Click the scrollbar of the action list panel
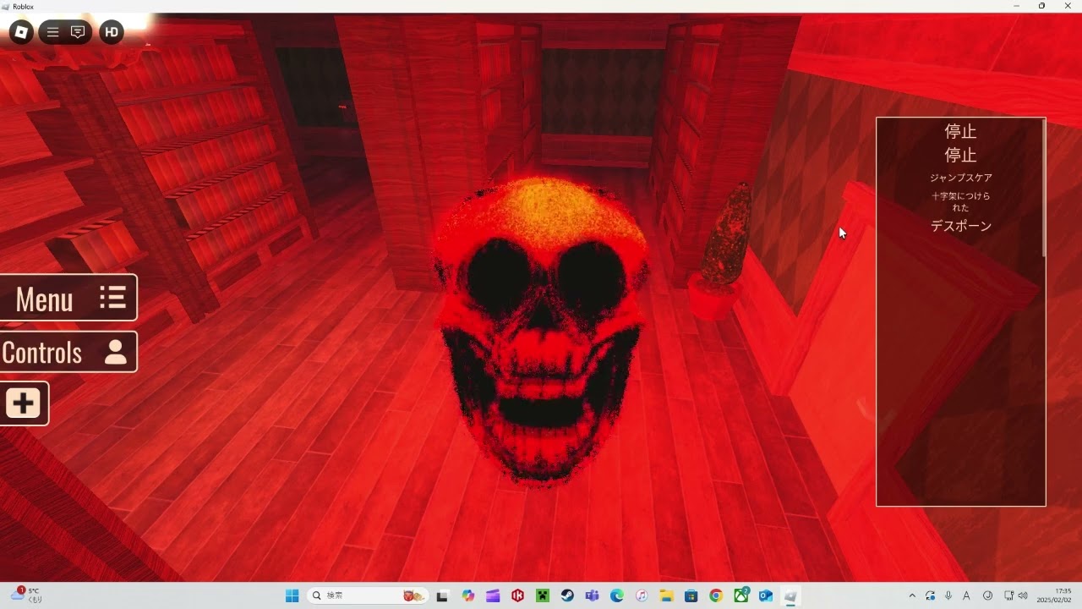The height and width of the screenshot is (609, 1082). pyautogui.click(x=1044, y=188)
